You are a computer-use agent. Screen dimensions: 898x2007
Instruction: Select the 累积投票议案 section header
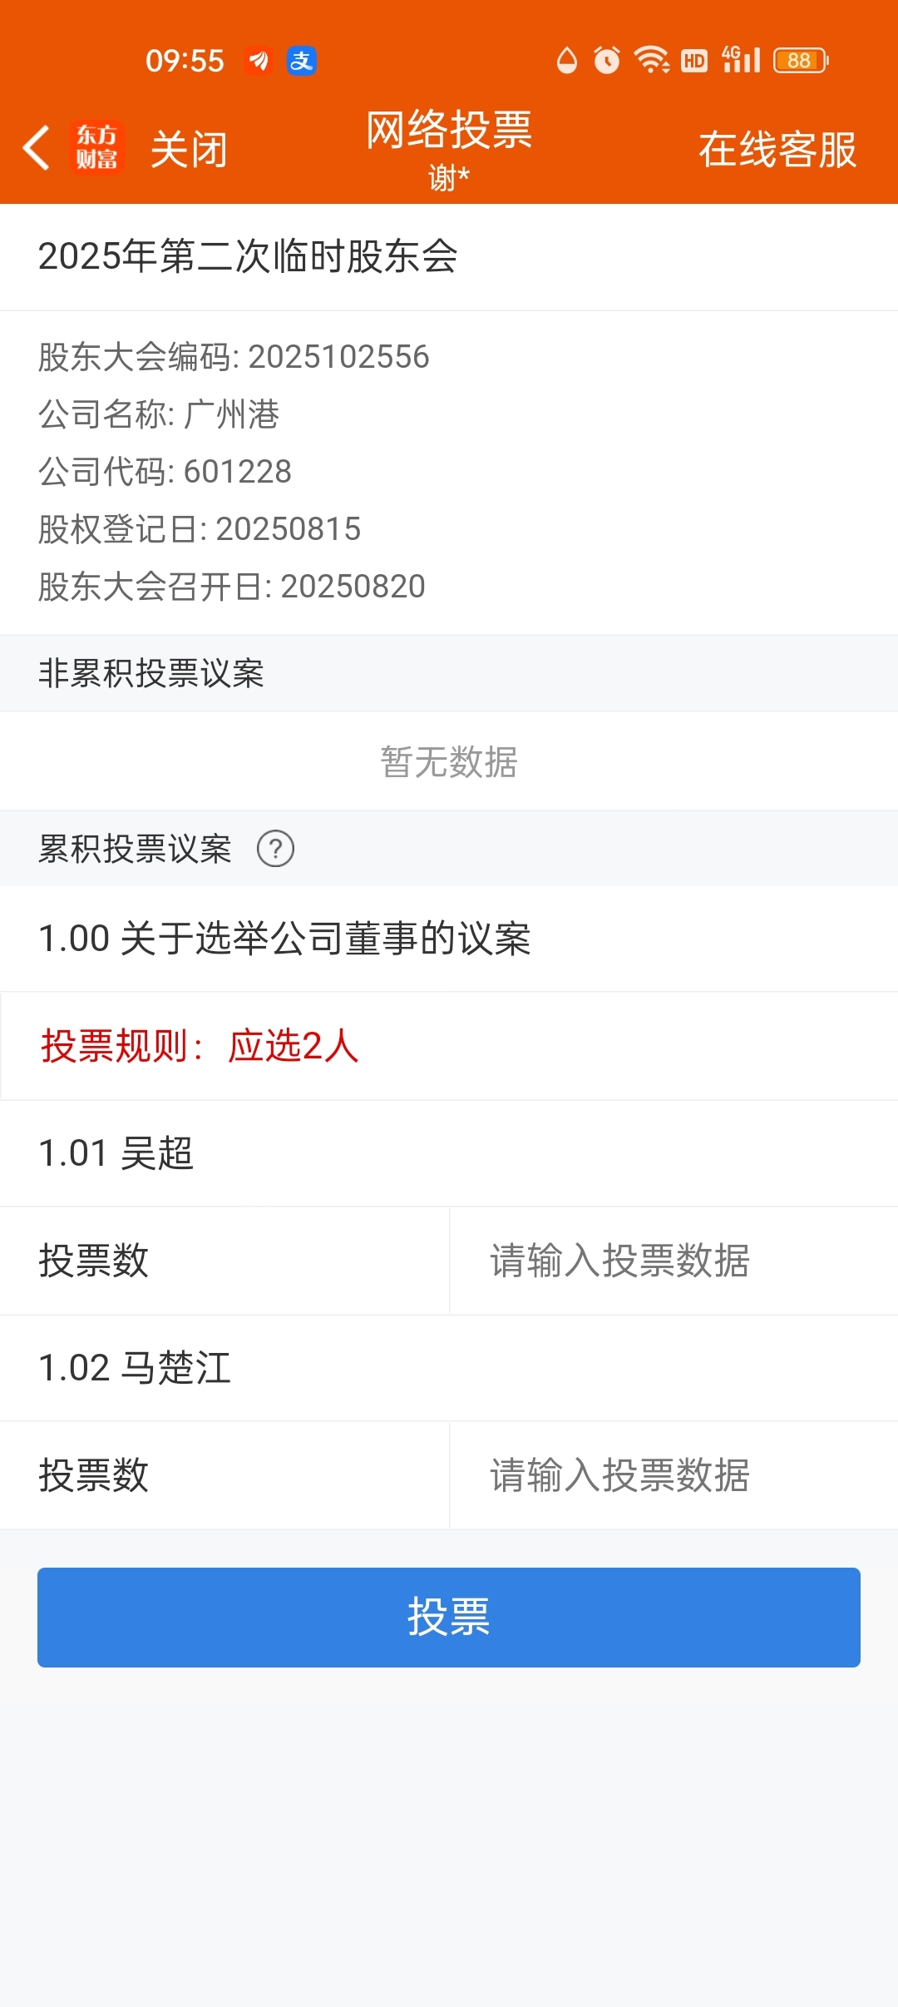(x=449, y=849)
